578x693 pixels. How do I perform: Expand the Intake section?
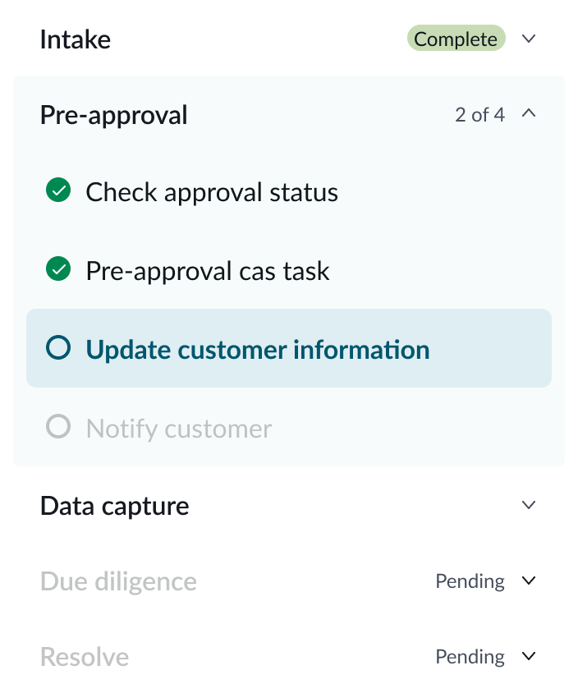point(530,39)
